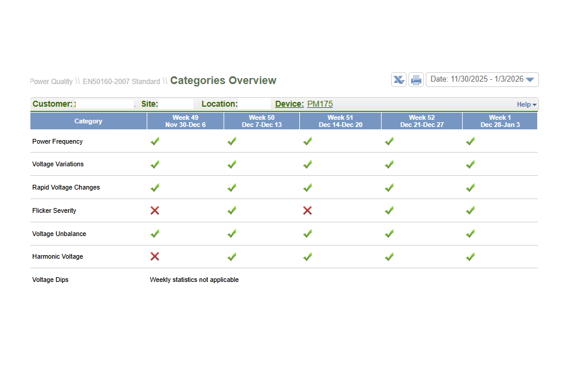573x366 pixels.
Task: Click Rapid Voltage Changes check for Week 51
Action: tap(307, 188)
